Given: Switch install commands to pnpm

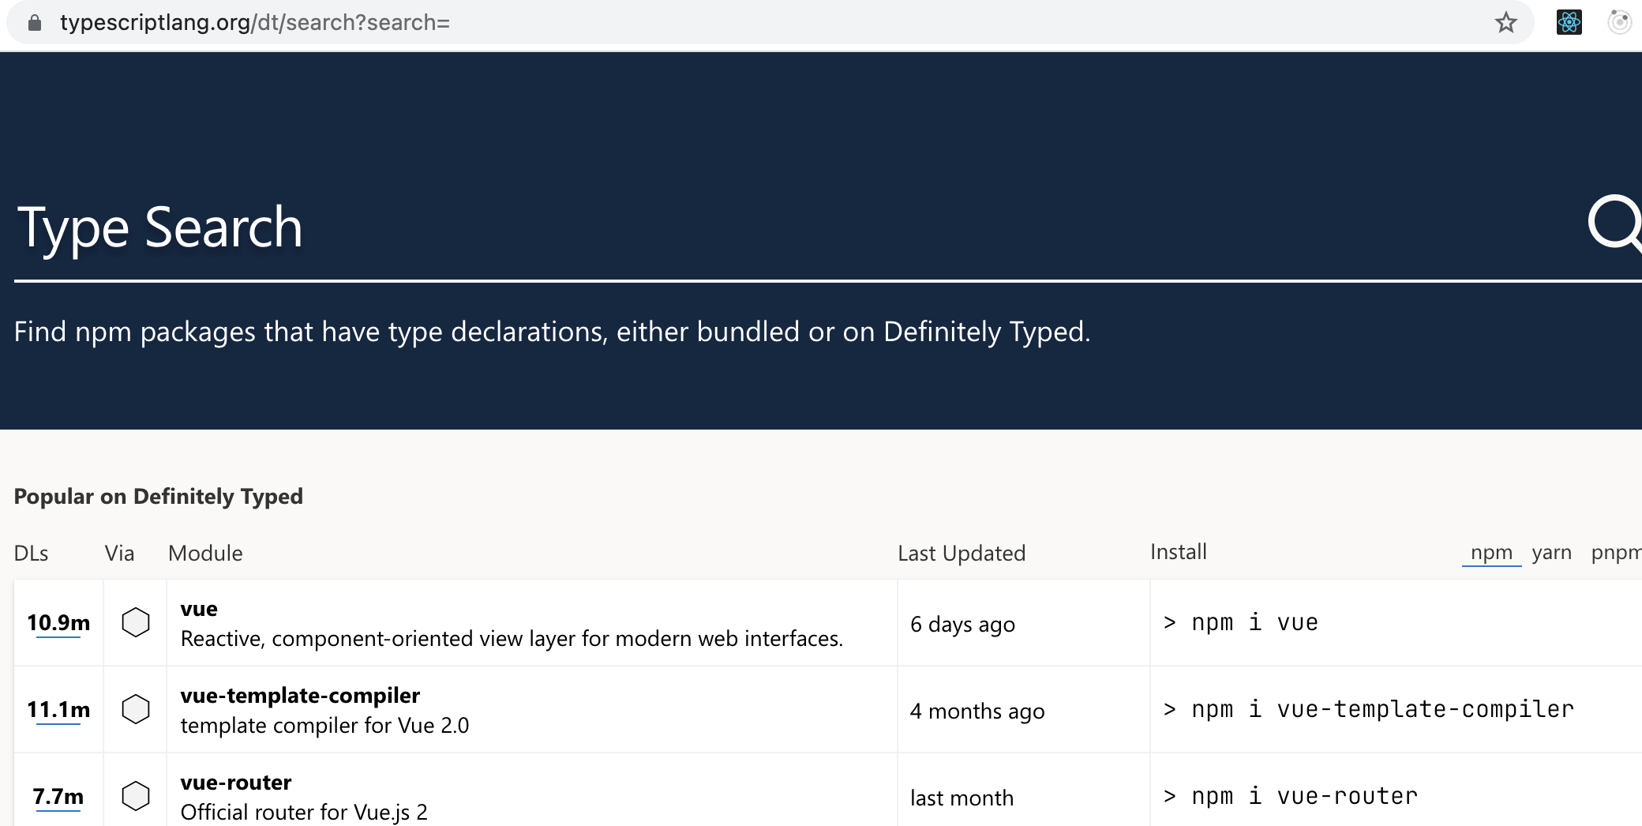Looking at the screenshot, I should pyautogui.click(x=1615, y=552).
